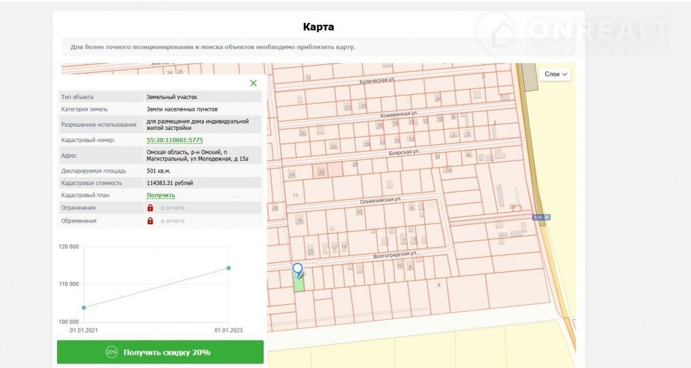Click Получить link for cadastral plan
Viewport: 691px width, 368px height.
tap(161, 195)
